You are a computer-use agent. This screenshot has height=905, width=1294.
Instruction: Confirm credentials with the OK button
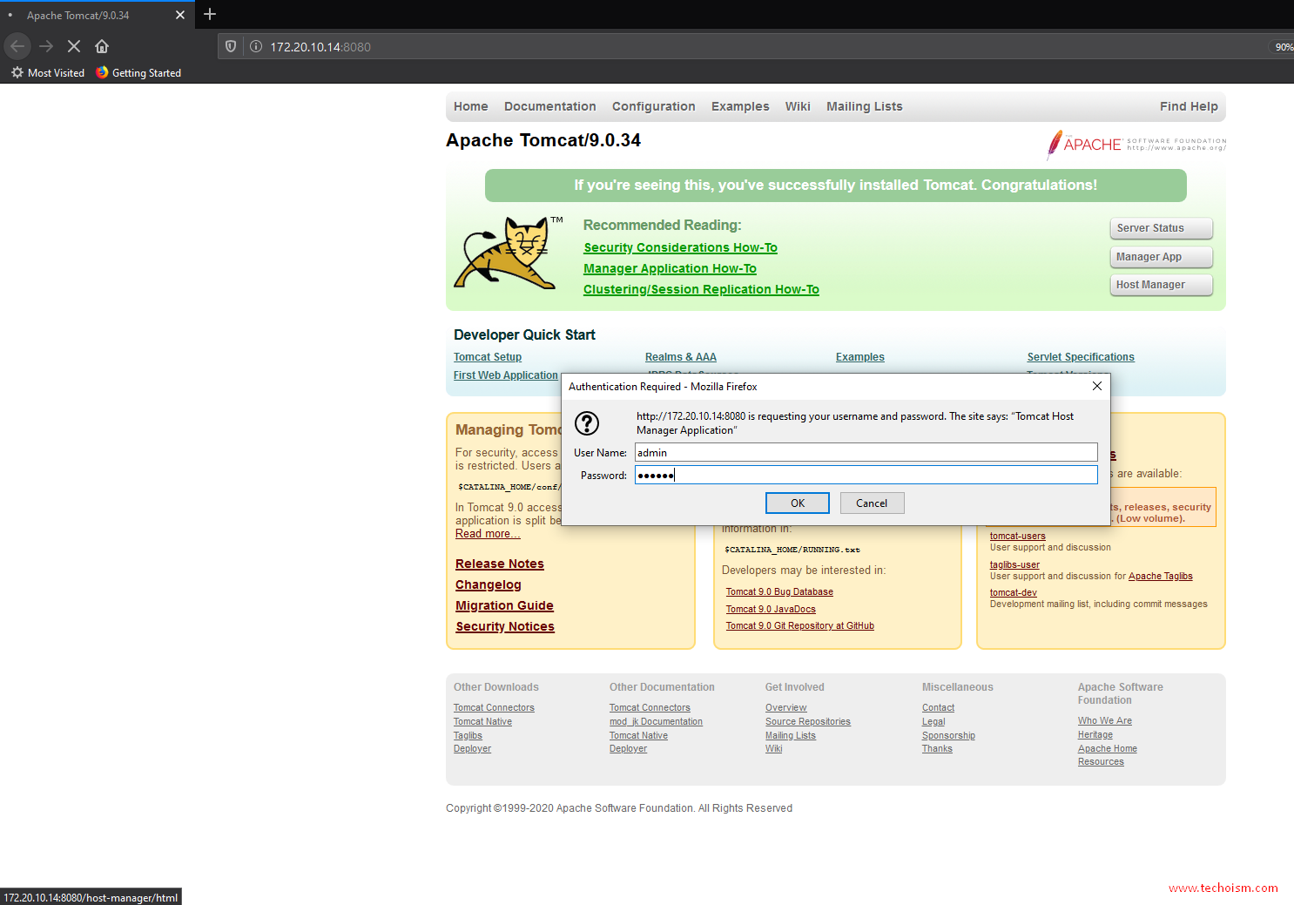(x=798, y=503)
